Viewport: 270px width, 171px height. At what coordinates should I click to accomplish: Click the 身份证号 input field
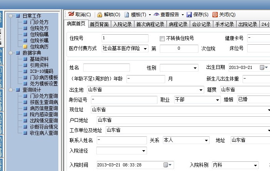click(124, 100)
